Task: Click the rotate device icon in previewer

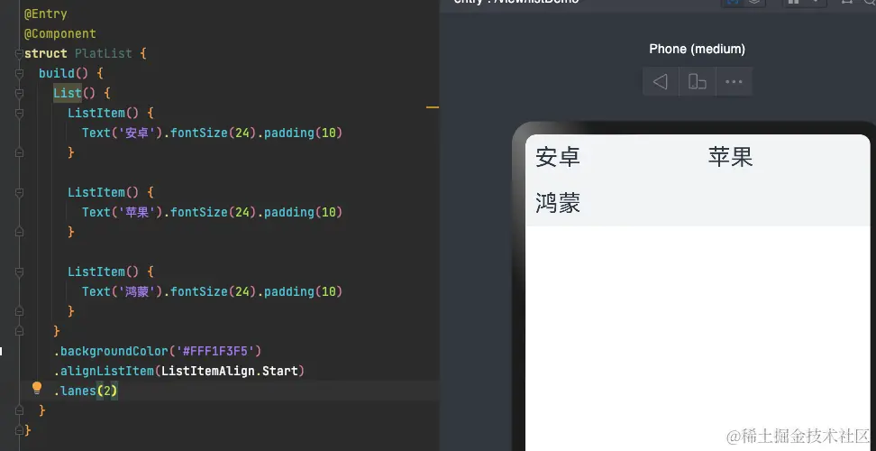Action: tap(698, 81)
